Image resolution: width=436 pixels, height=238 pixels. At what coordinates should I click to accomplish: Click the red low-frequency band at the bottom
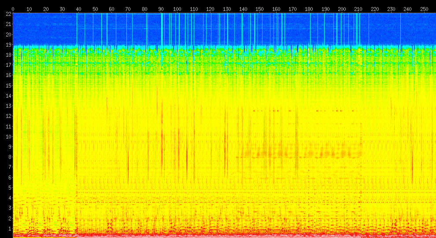tap(220, 233)
